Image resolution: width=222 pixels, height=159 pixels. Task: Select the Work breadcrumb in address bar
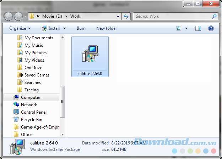click(75, 16)
